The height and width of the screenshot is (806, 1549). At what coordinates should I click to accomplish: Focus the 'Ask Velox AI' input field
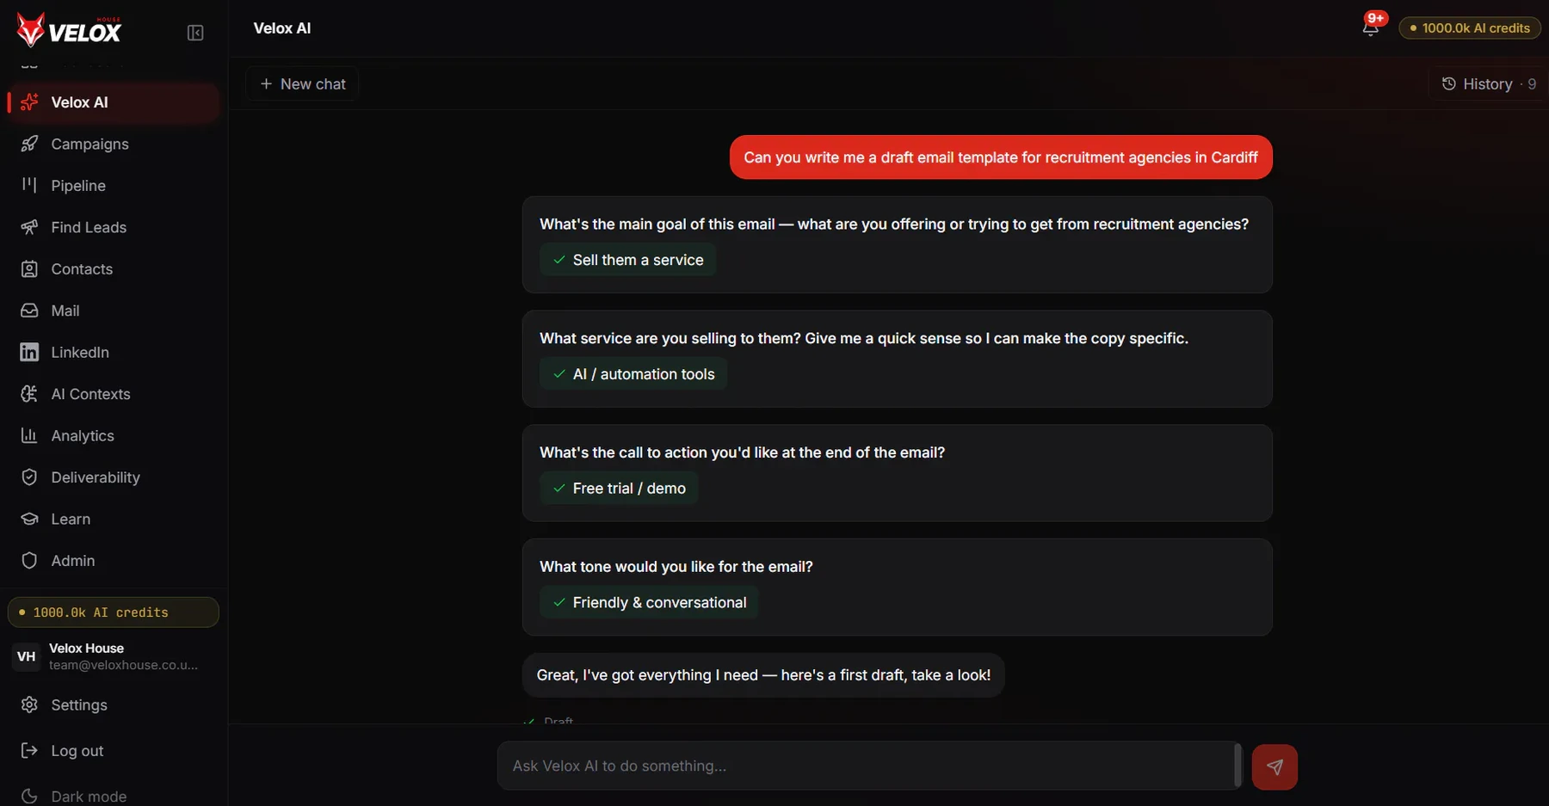865,766
